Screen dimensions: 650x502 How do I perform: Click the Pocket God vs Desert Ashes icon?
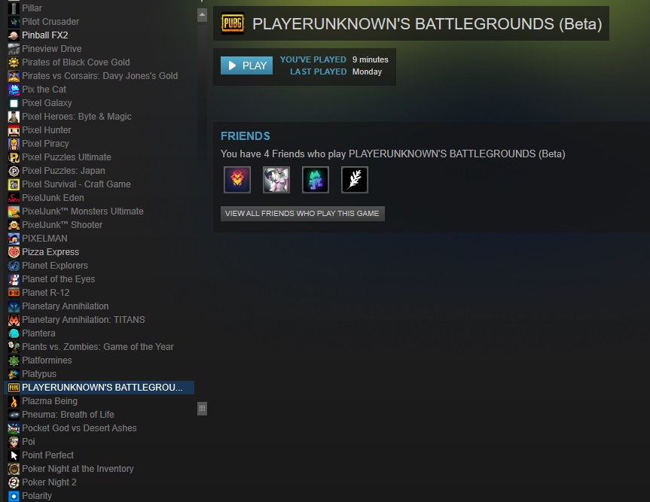pyautogui.click(x=14, y=428)
